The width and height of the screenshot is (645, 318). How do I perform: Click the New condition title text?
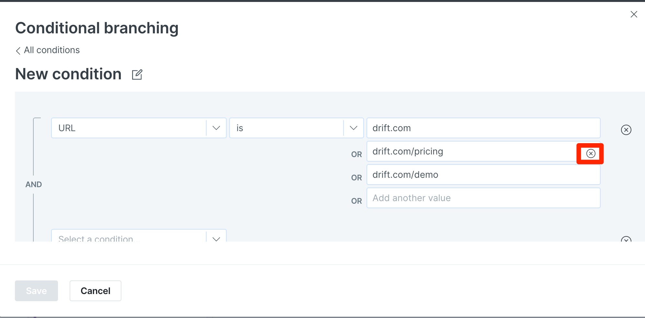pyautogui.click(x=68, y=74)
